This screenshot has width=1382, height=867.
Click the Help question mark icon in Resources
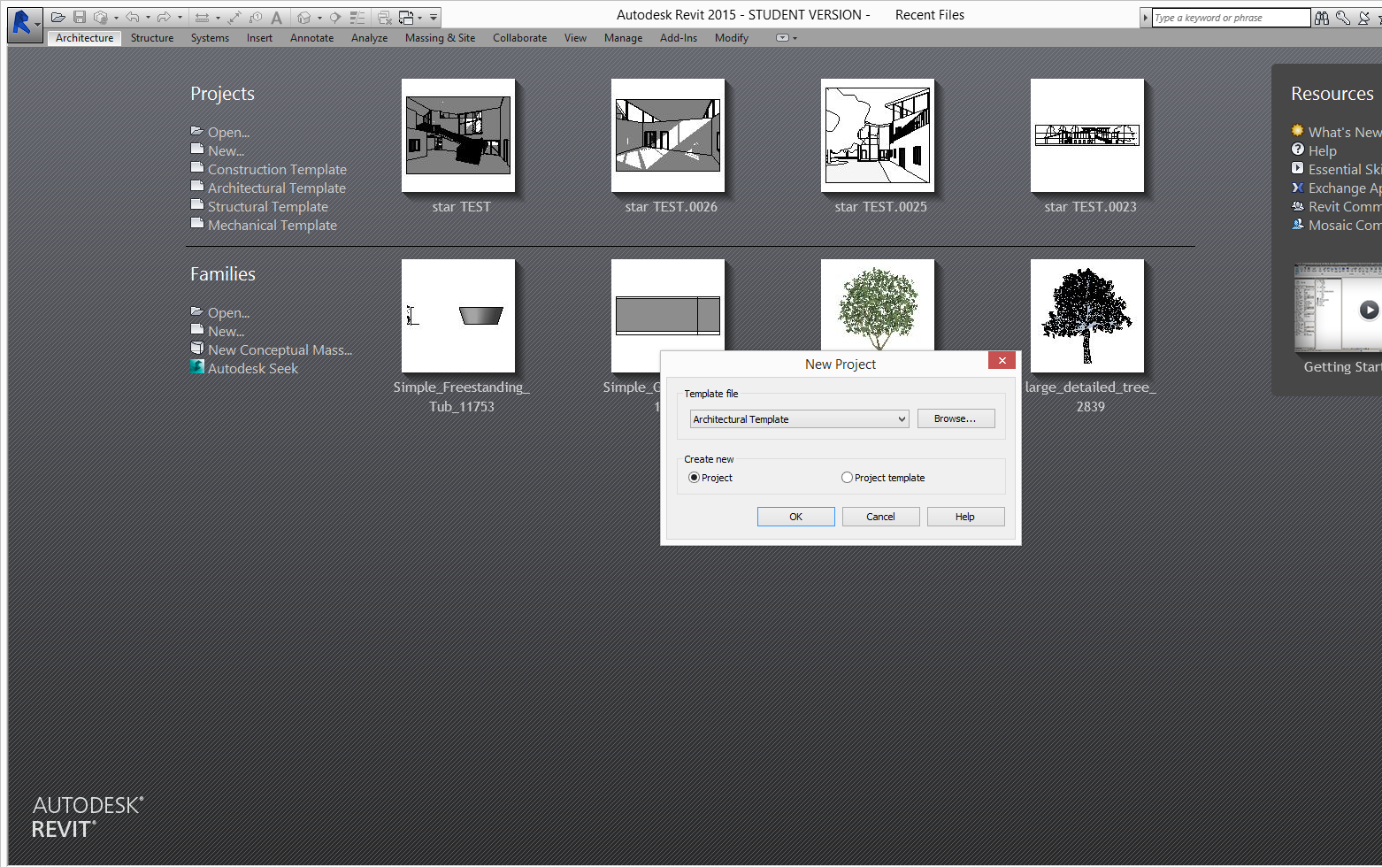(x=1298, y=150)
